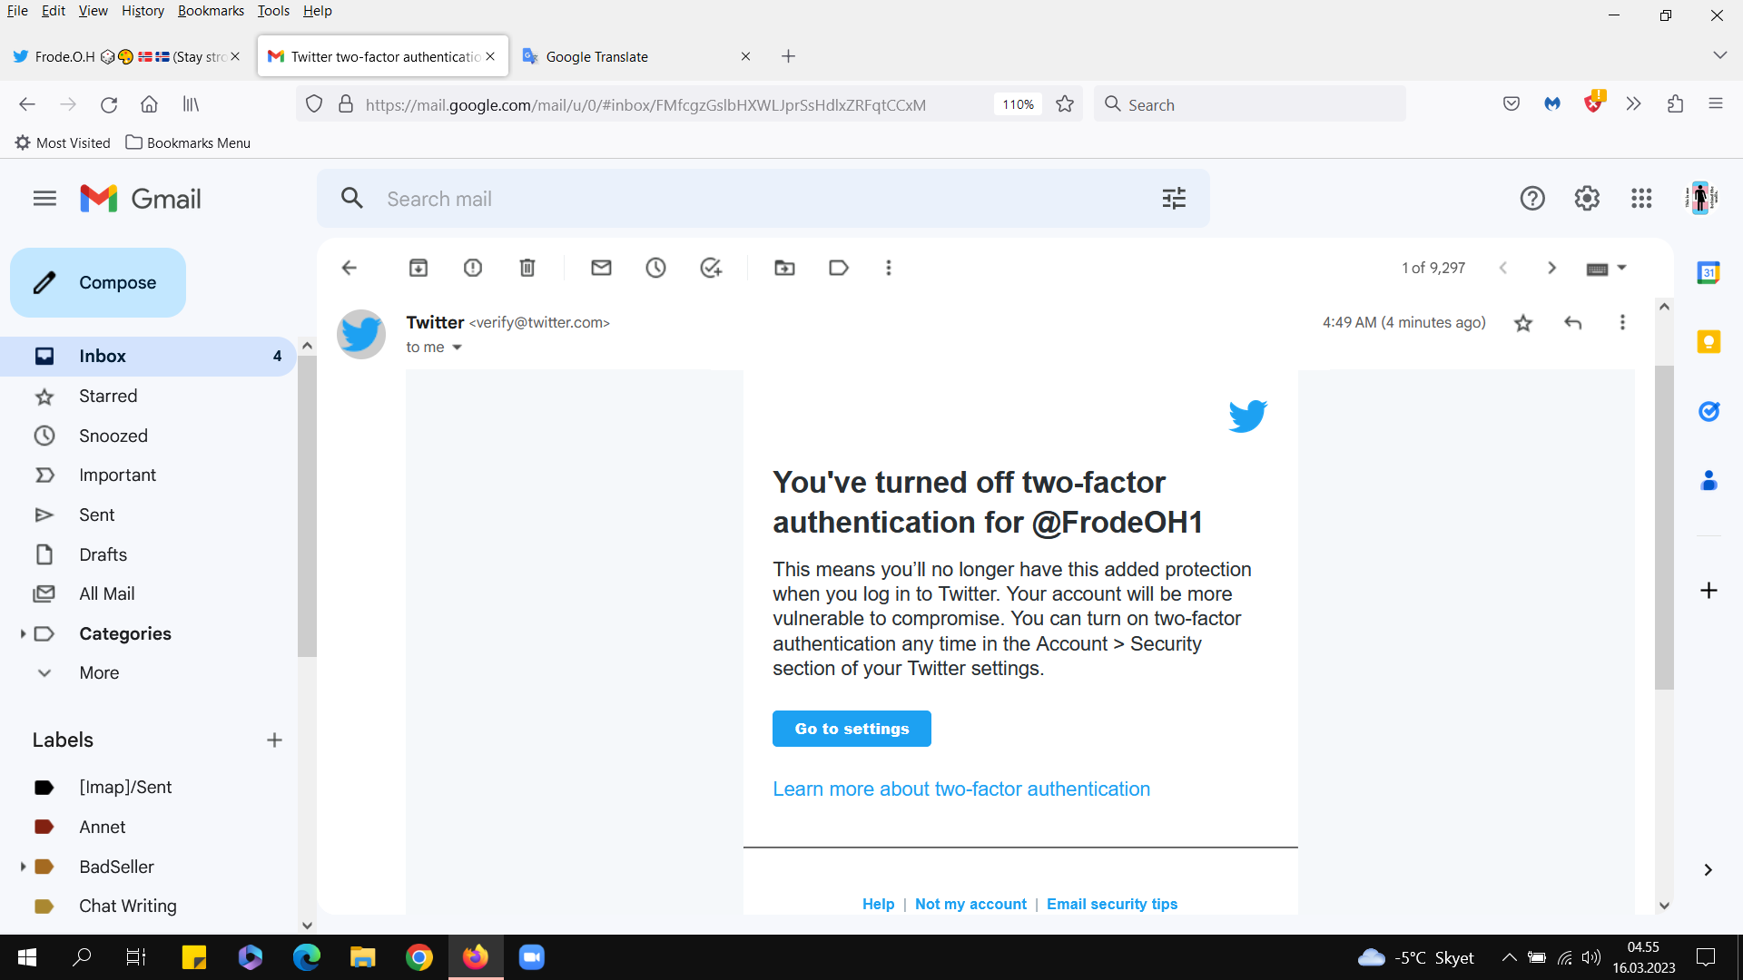This screenshot has height=980, width=1743.
Task: Snooze this email with the clock icon
Action: (x=655, y=268)
